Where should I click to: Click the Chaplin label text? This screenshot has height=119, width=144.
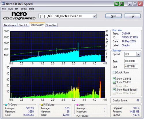click(x=126, y=45)
